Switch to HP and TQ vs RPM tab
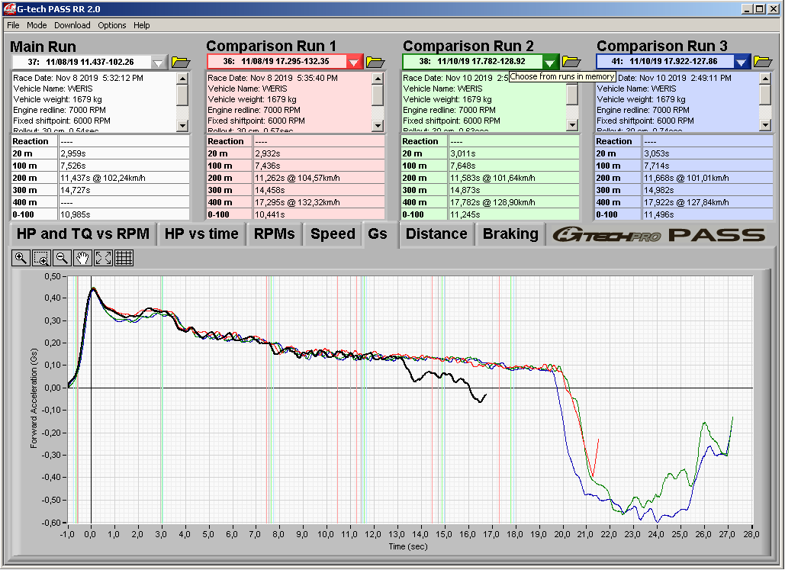785x570 pixels. pyautogui.click(x=83, y=234)
